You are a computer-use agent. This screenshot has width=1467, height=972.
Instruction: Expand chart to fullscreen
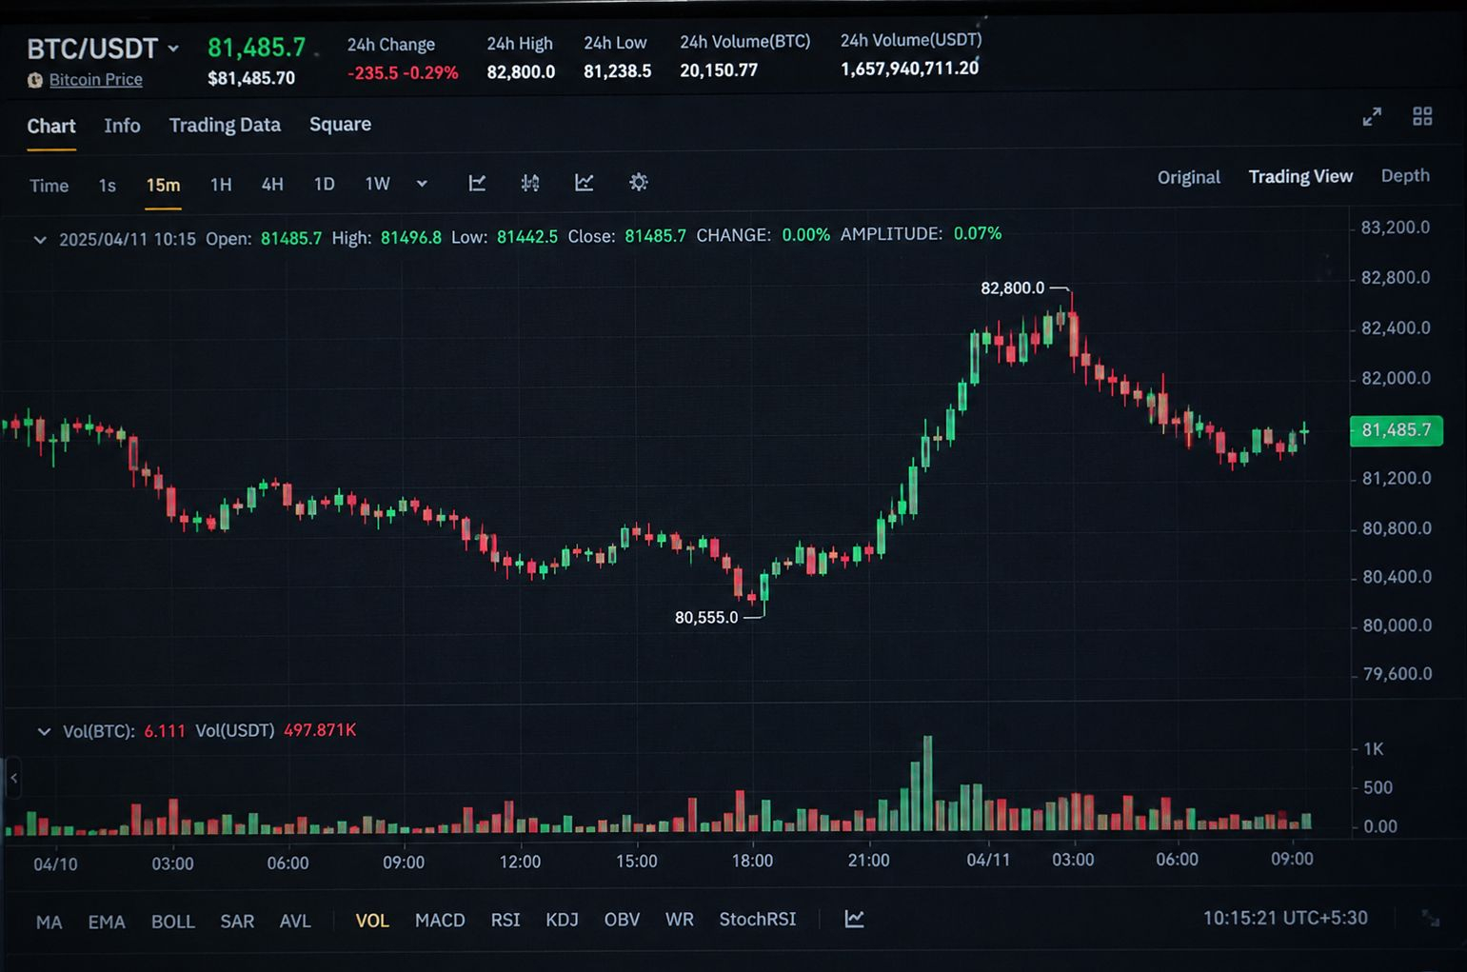[x=1372, y=116]
